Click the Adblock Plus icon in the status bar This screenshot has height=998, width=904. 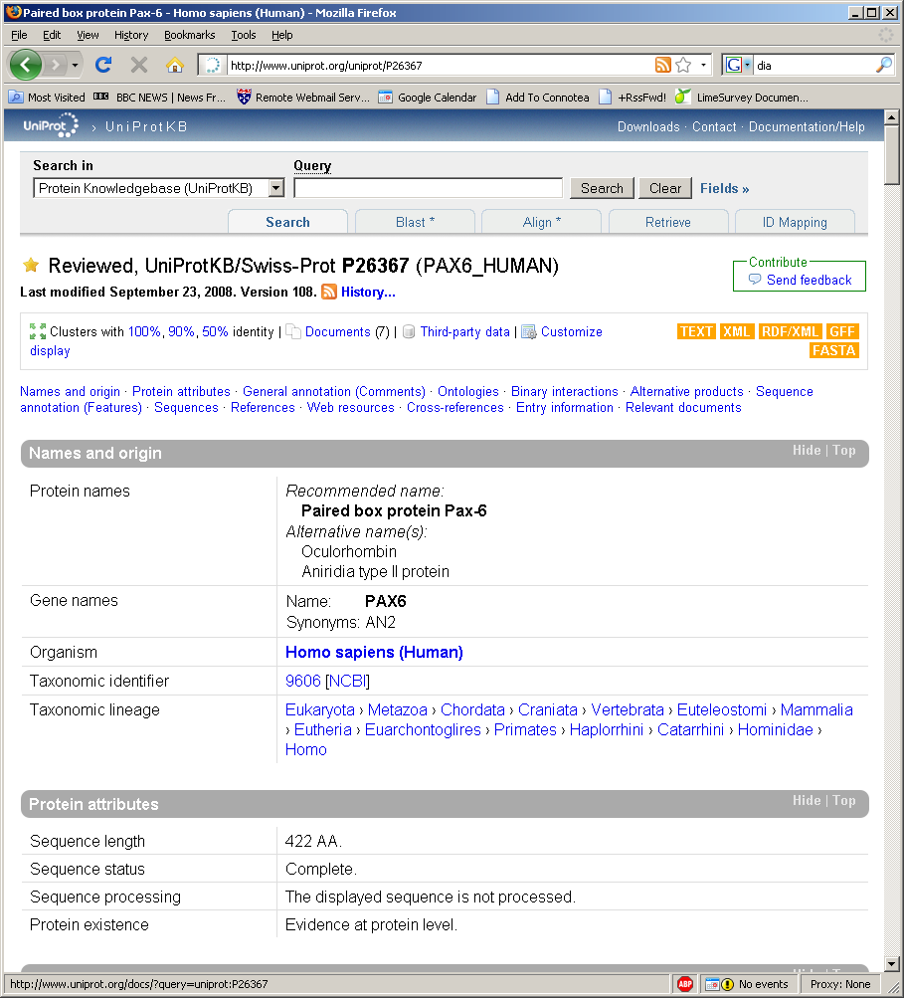pos(685,984)
